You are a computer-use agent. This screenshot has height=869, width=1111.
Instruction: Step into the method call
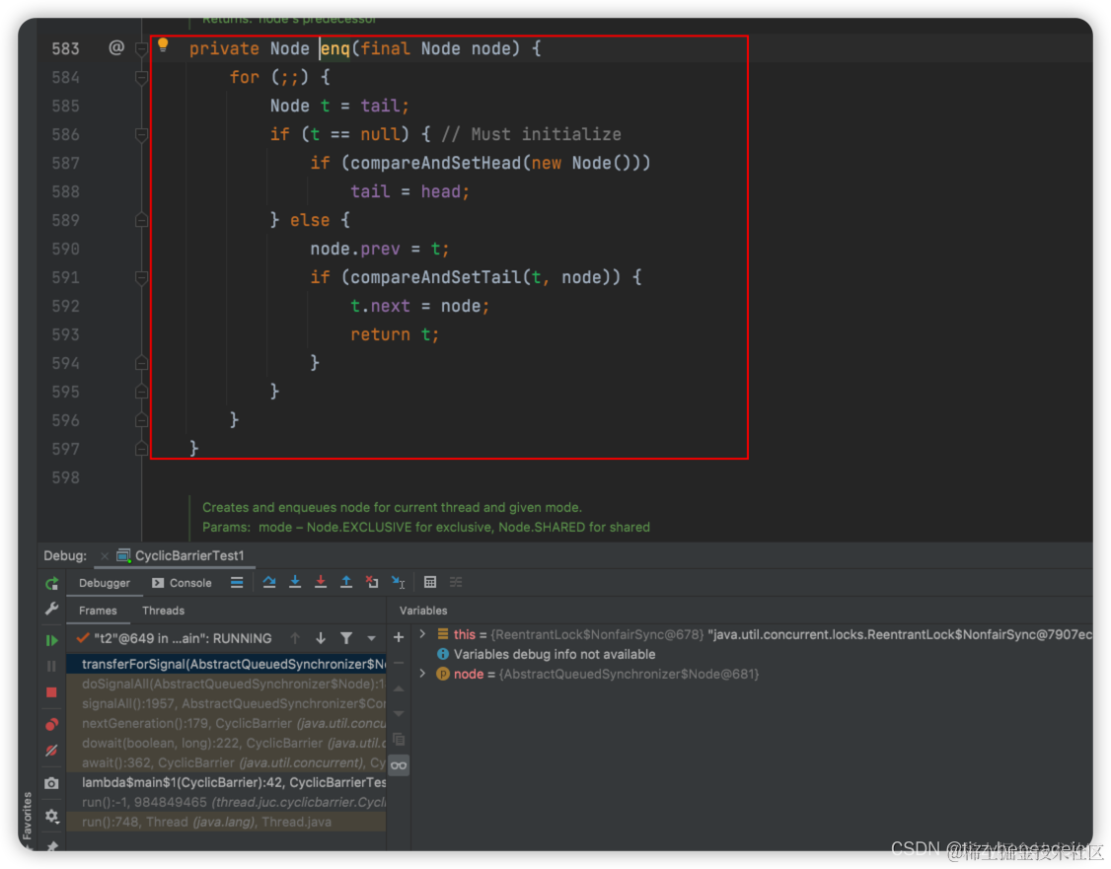tap(295, 583)
